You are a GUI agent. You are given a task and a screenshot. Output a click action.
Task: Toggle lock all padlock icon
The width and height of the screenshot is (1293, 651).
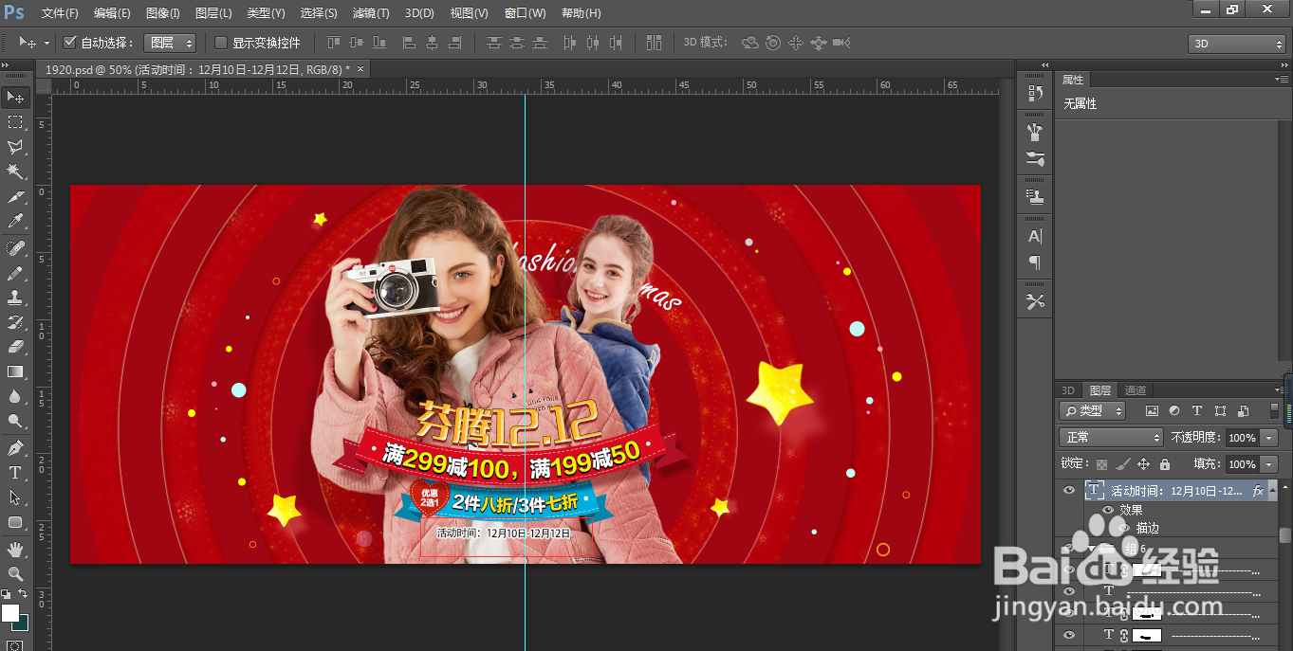[x=1164, y=464]
